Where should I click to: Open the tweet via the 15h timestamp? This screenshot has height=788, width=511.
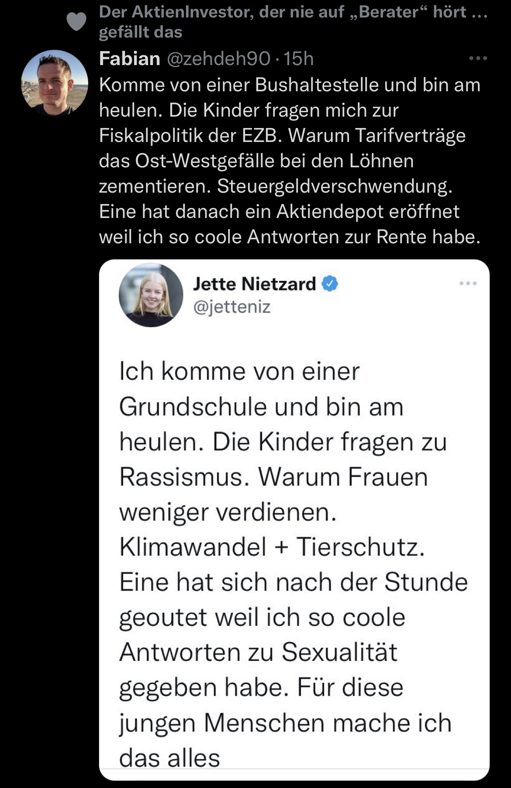299,59
